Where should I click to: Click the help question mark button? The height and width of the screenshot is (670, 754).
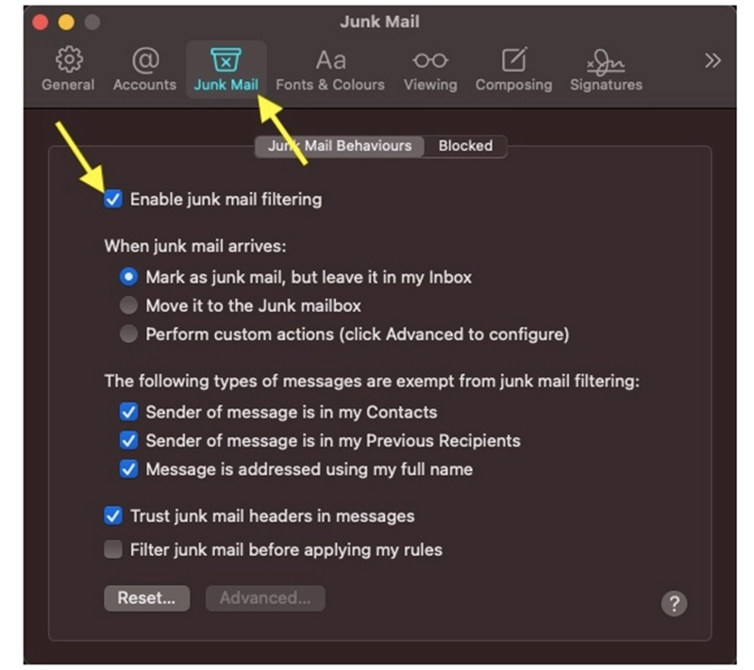674,603
